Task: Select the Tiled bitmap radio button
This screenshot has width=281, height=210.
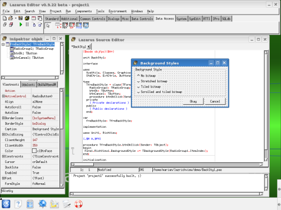Action: (x=149, y=87)
